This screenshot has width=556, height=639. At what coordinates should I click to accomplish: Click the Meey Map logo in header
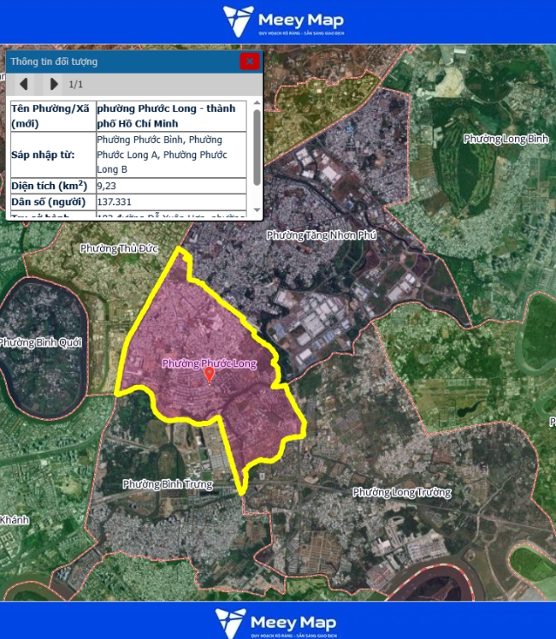point(277,21)
